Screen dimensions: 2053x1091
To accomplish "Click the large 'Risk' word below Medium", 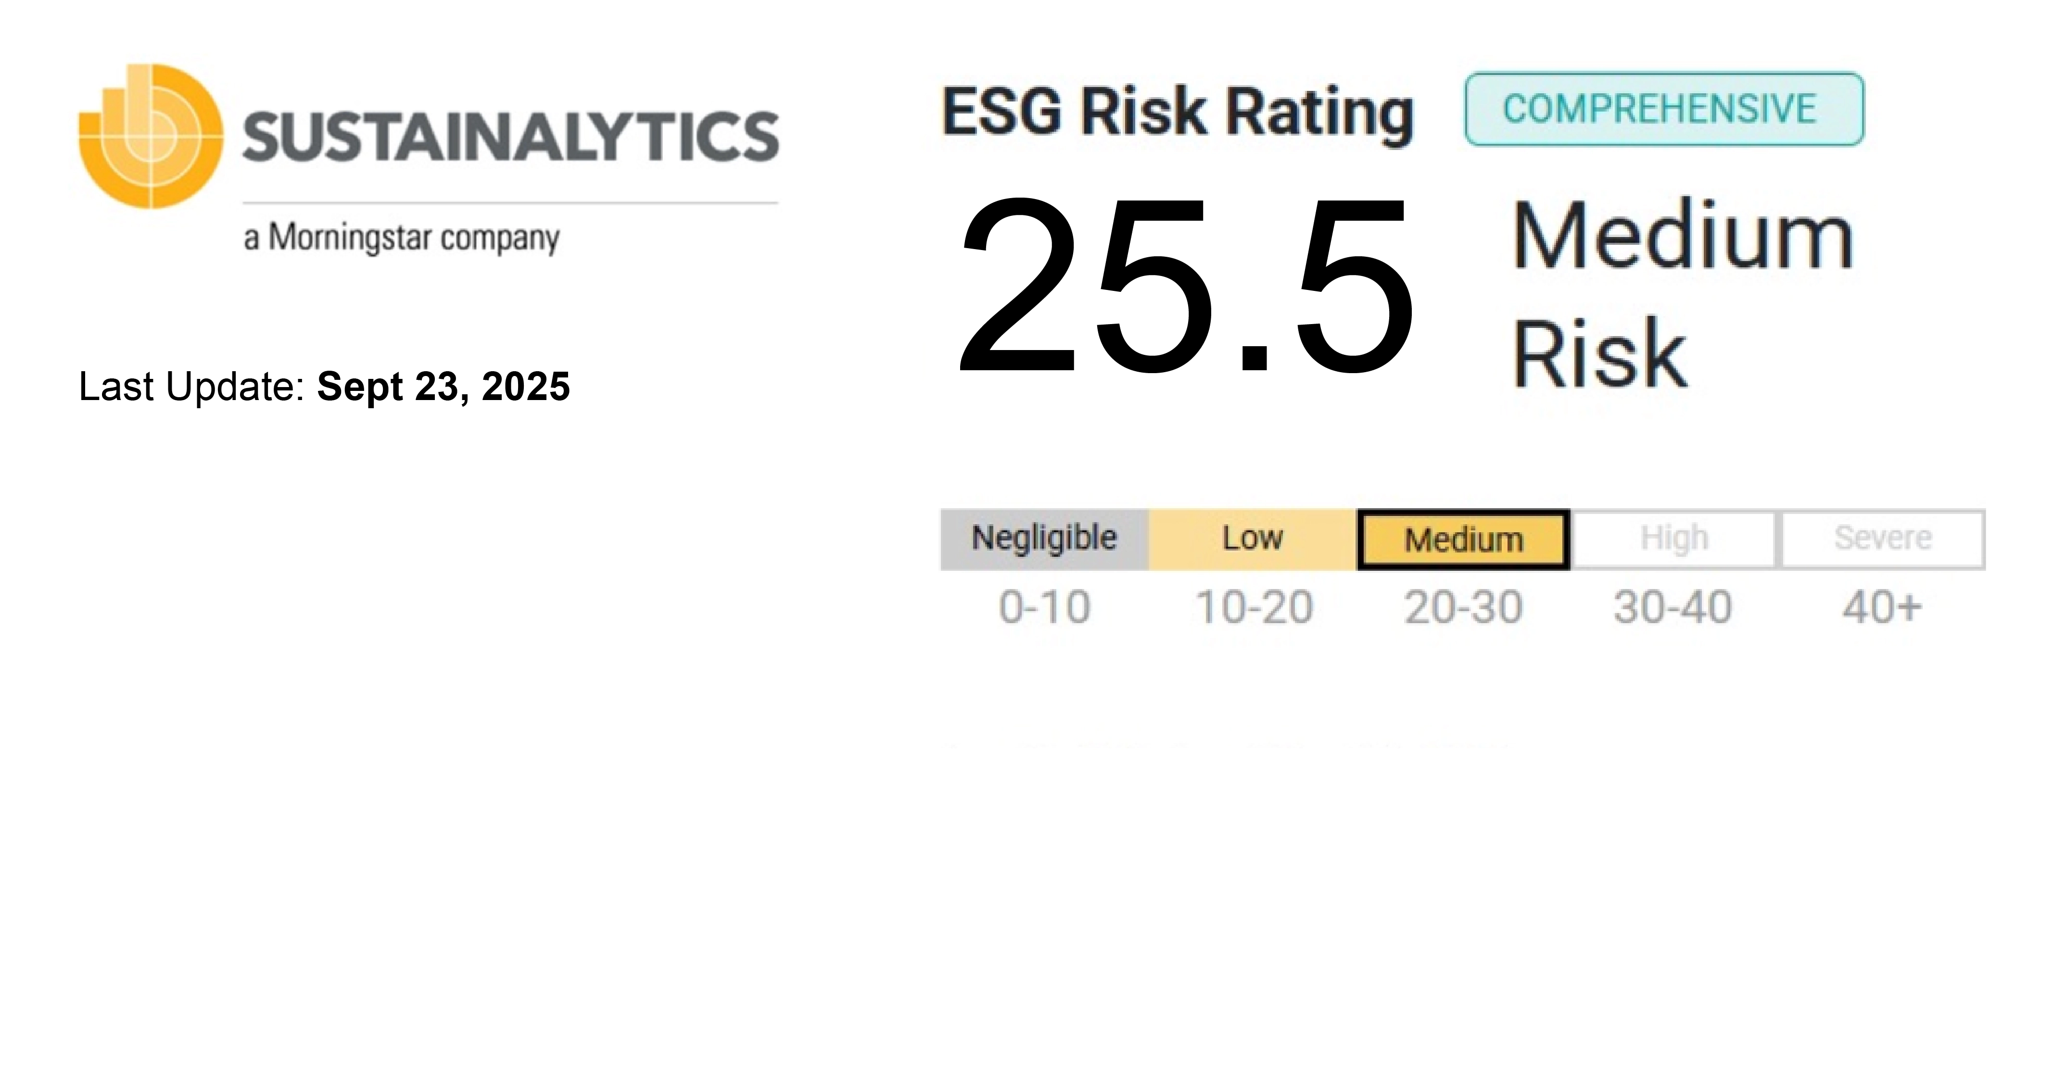I will [1599, 353].
